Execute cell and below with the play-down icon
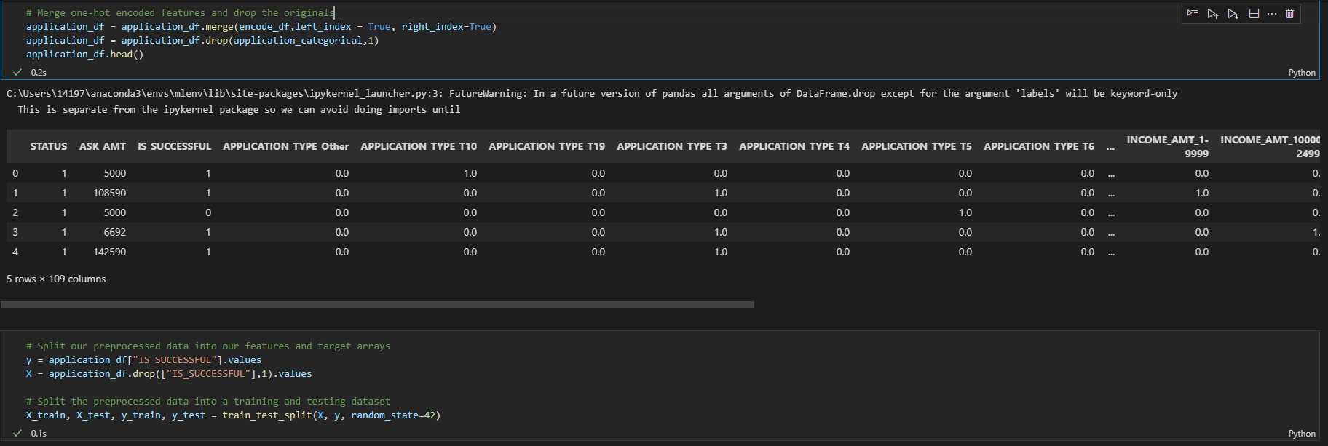1328x446 pixels. click(1233, 14)
